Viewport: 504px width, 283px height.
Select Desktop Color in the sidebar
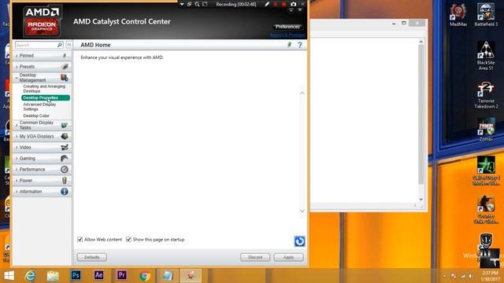coord(36,116)
